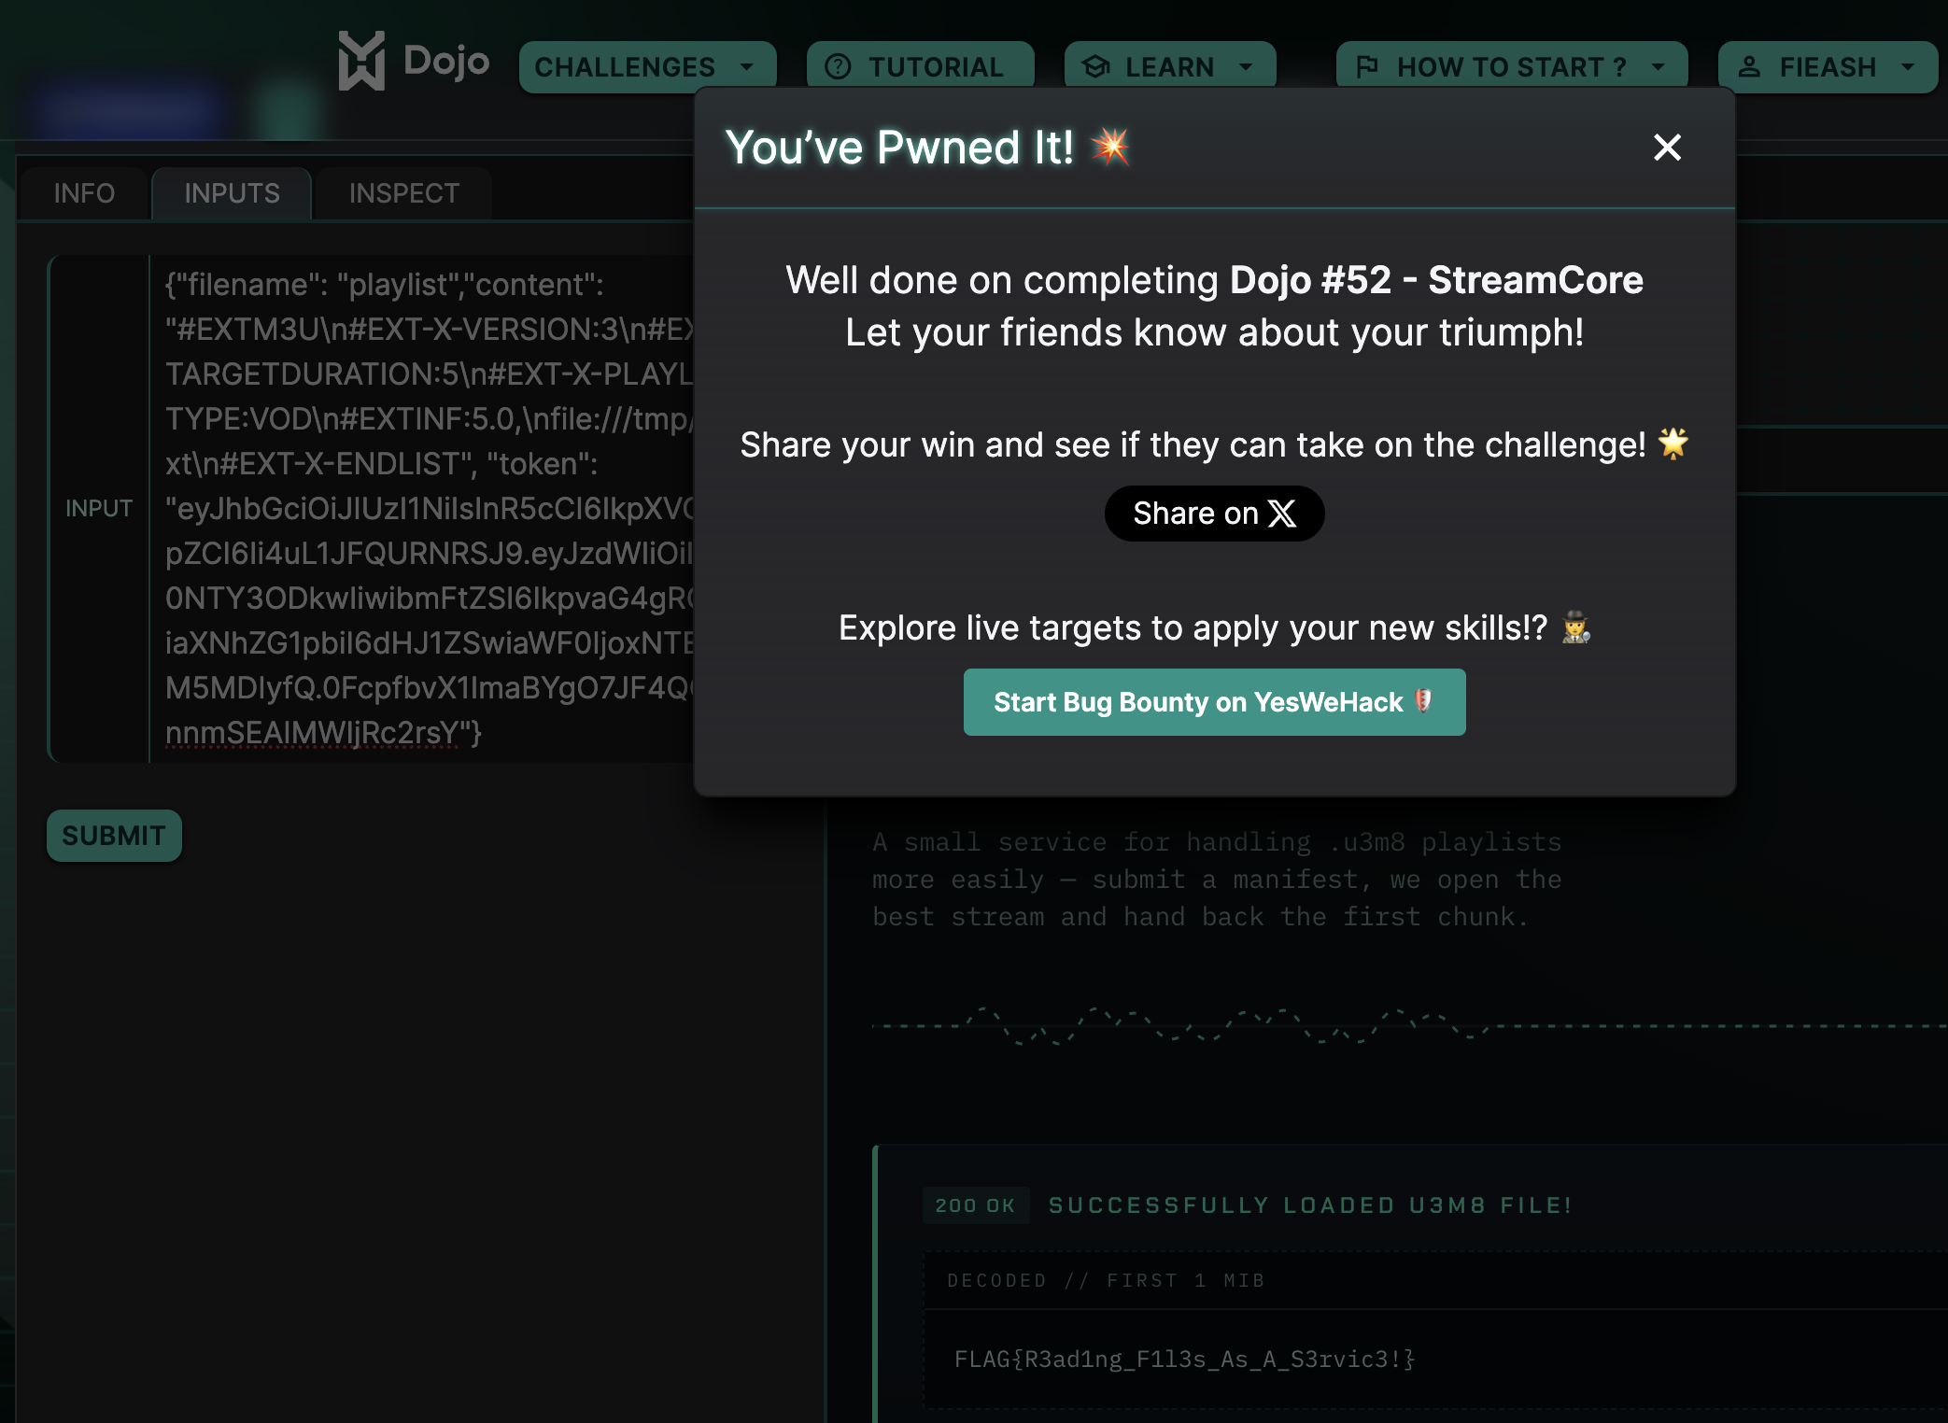
Task: Click the Dojo logo icon
Action: 361,62
